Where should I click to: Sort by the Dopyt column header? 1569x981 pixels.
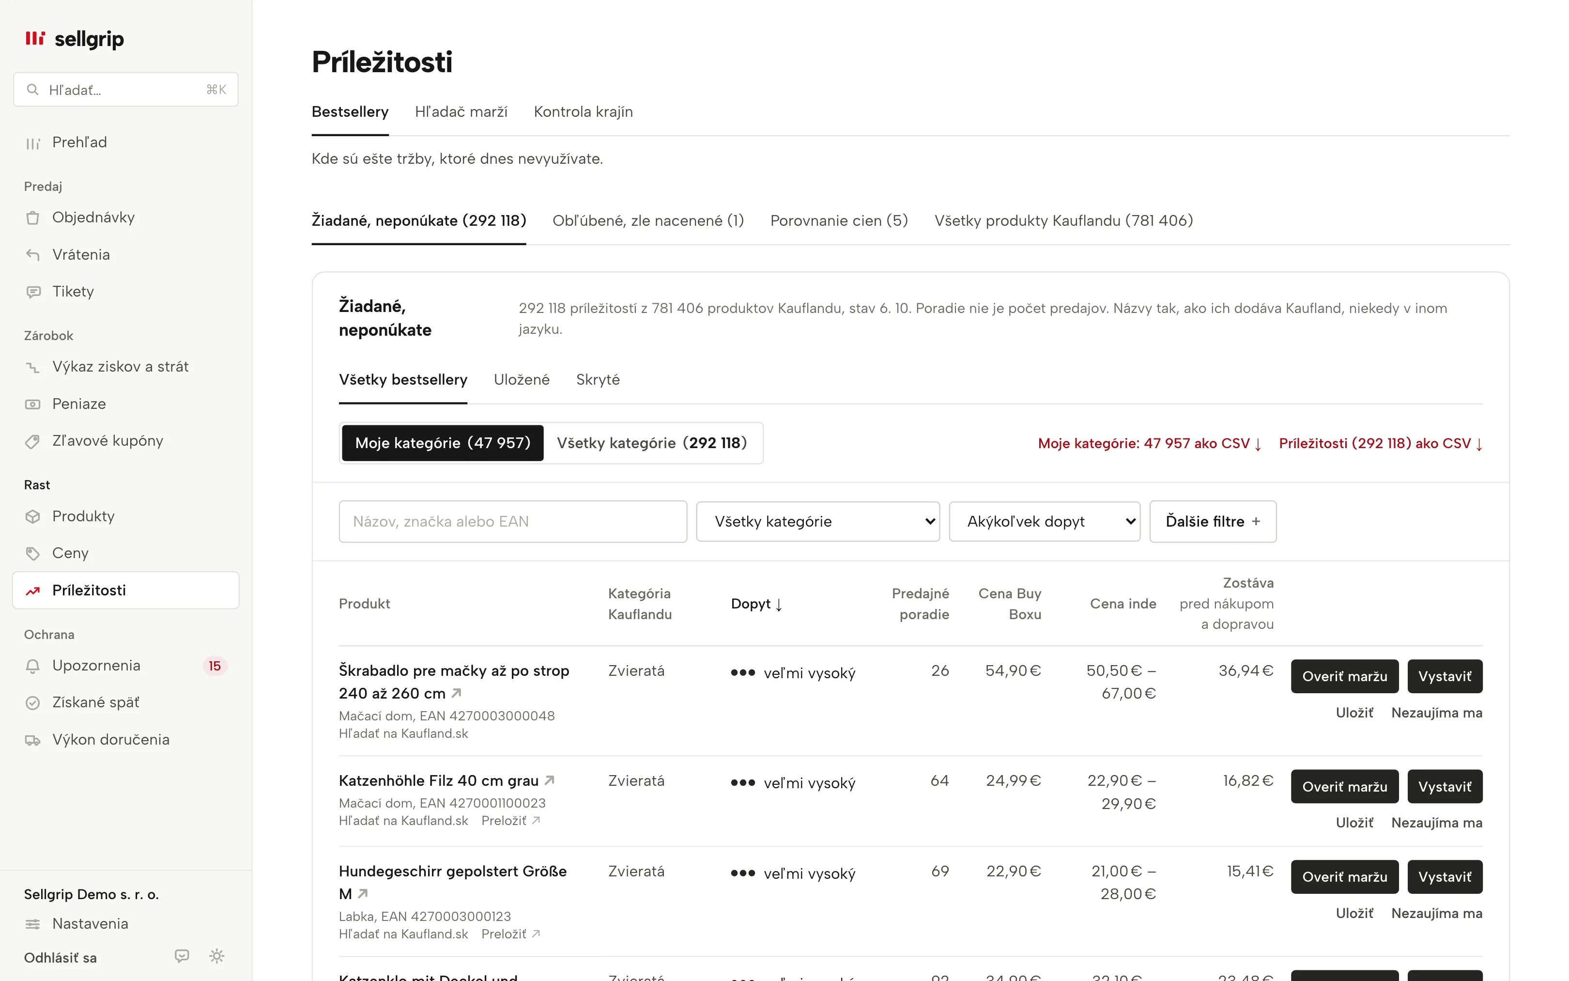[x=756, y=604]
